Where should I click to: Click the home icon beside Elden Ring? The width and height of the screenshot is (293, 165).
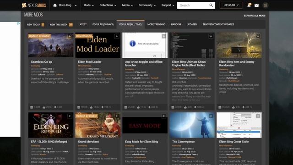coord(55,5)
